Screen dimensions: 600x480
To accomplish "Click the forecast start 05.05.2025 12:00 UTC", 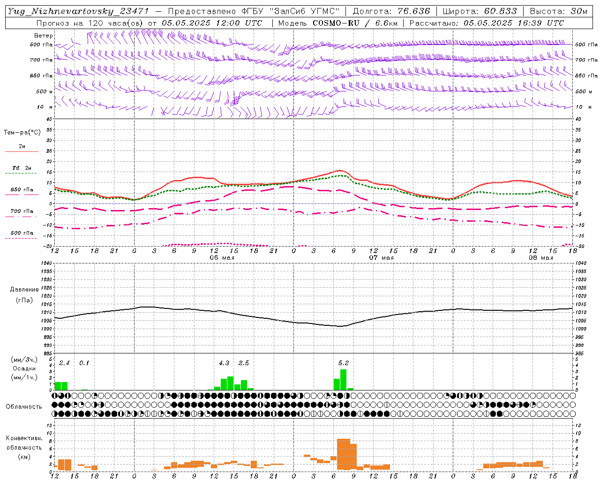I will [212, 23].
